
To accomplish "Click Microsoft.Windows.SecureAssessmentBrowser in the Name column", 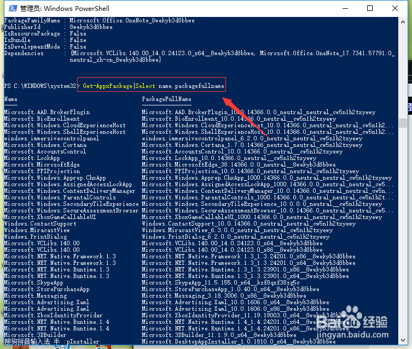I will 72,211.
